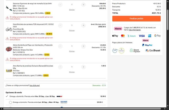Click the Confianza Online seal
Viewport: 169px width, 110px height.
click(x=121, y=51)
